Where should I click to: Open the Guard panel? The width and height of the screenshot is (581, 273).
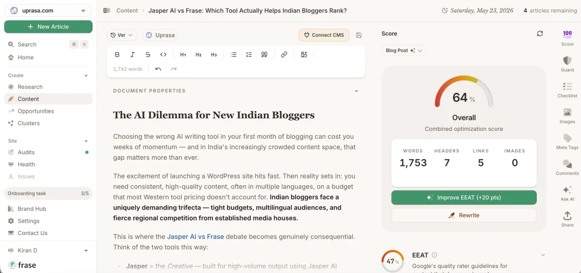pos(567,64)
